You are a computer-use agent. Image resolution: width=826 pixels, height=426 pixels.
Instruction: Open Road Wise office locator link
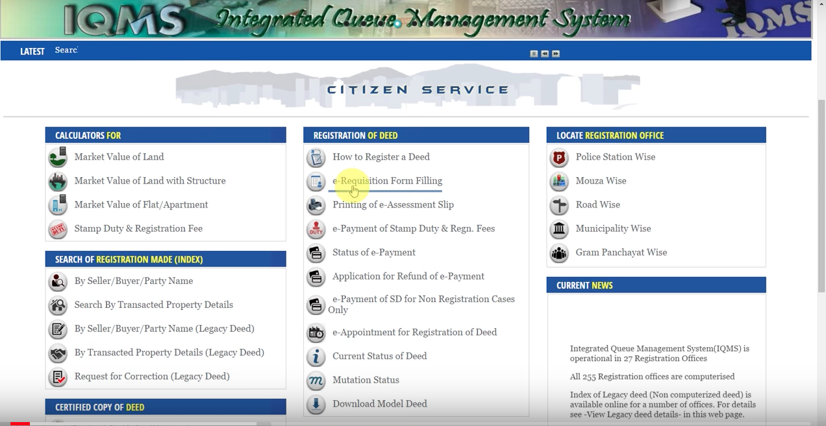click(x=597, y=205)
